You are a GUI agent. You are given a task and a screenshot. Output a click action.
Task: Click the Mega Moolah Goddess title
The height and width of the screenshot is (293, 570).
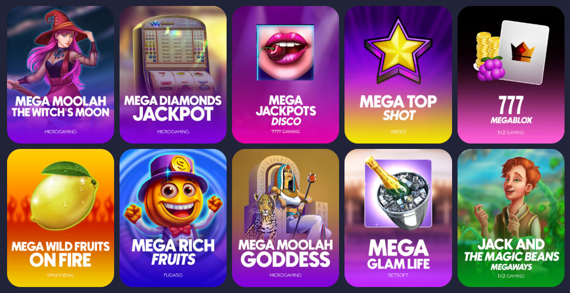click(285, 253)
